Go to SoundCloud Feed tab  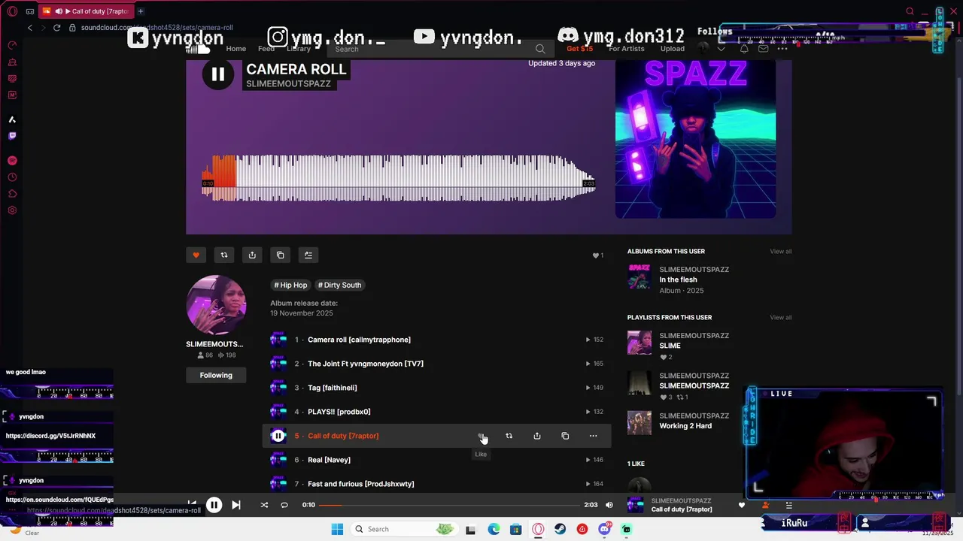[266, 49]
